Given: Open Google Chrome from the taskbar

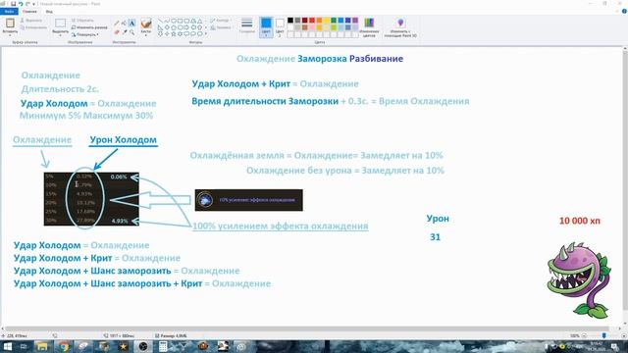Looking at the screenshot, I should point(63,346).
